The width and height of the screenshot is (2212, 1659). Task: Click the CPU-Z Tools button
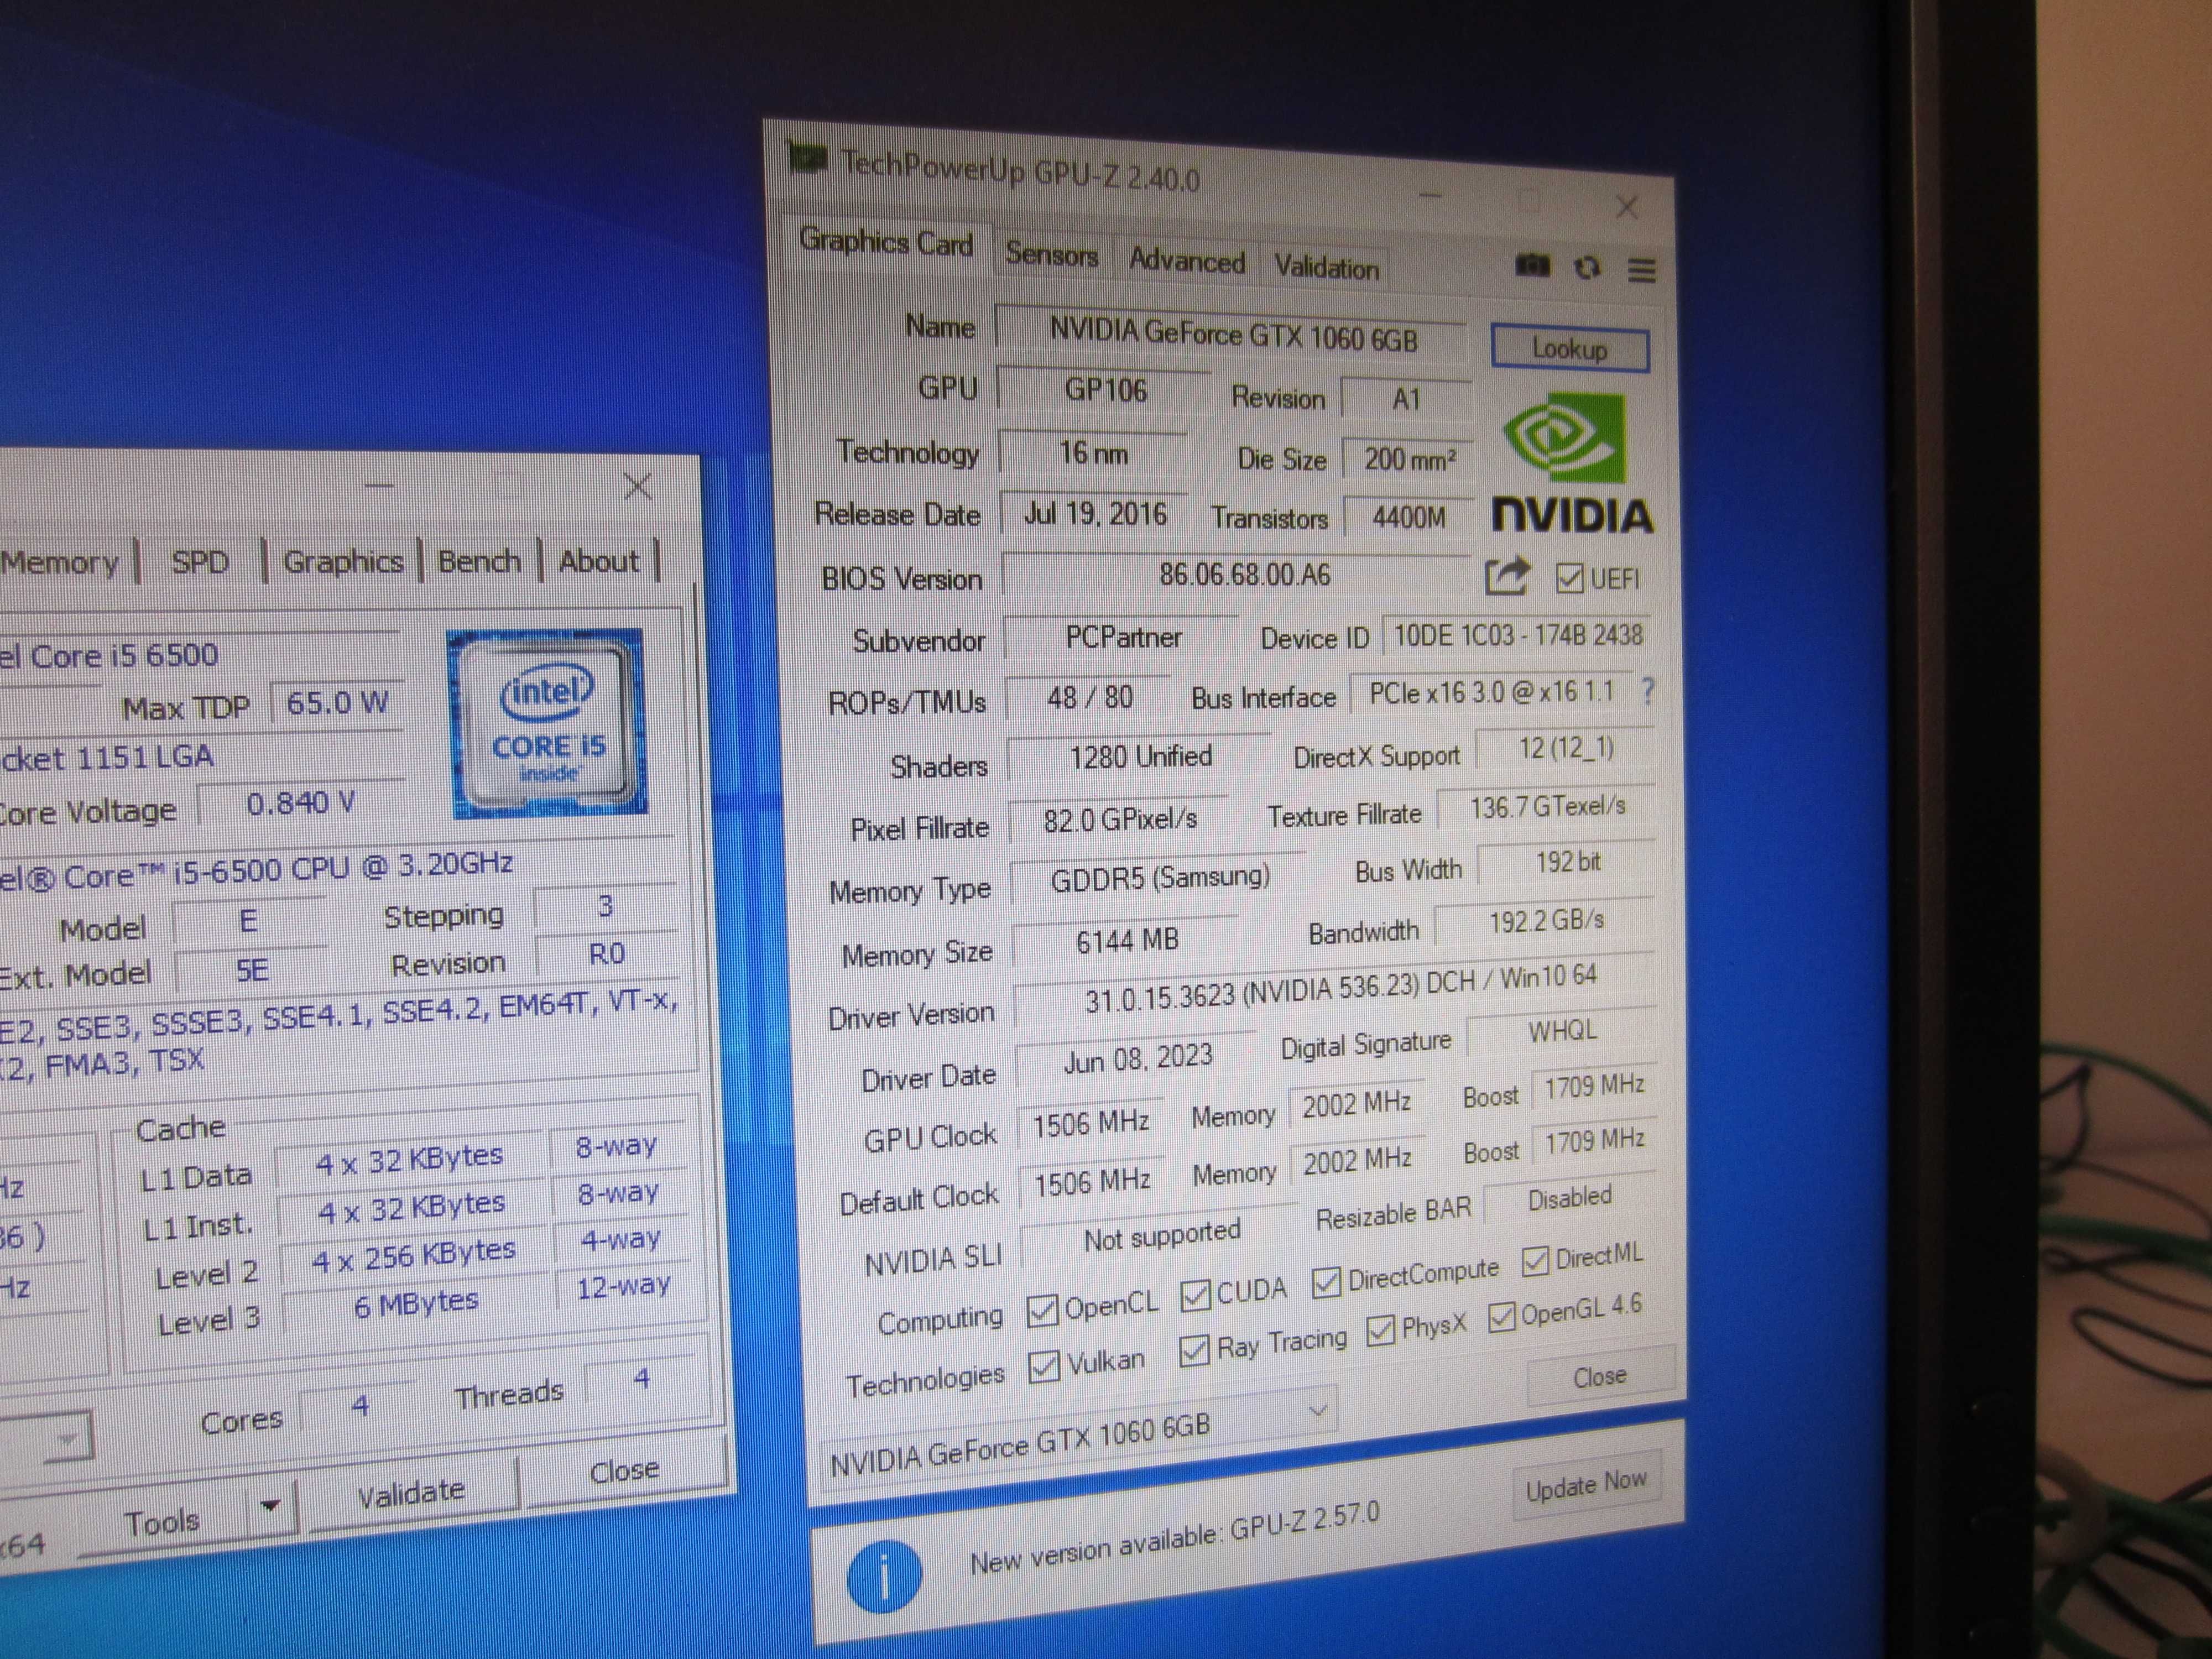[x=162, y=1522]
